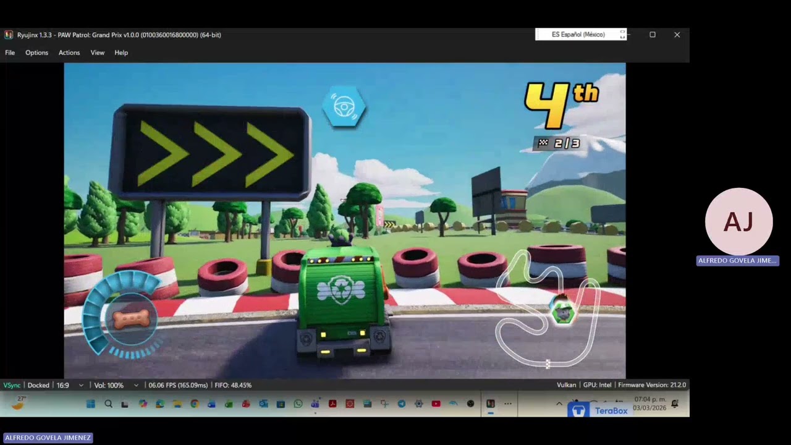Close the Ryujinx window
This screenshot has height=445, width=791.
tap(677, 35)
